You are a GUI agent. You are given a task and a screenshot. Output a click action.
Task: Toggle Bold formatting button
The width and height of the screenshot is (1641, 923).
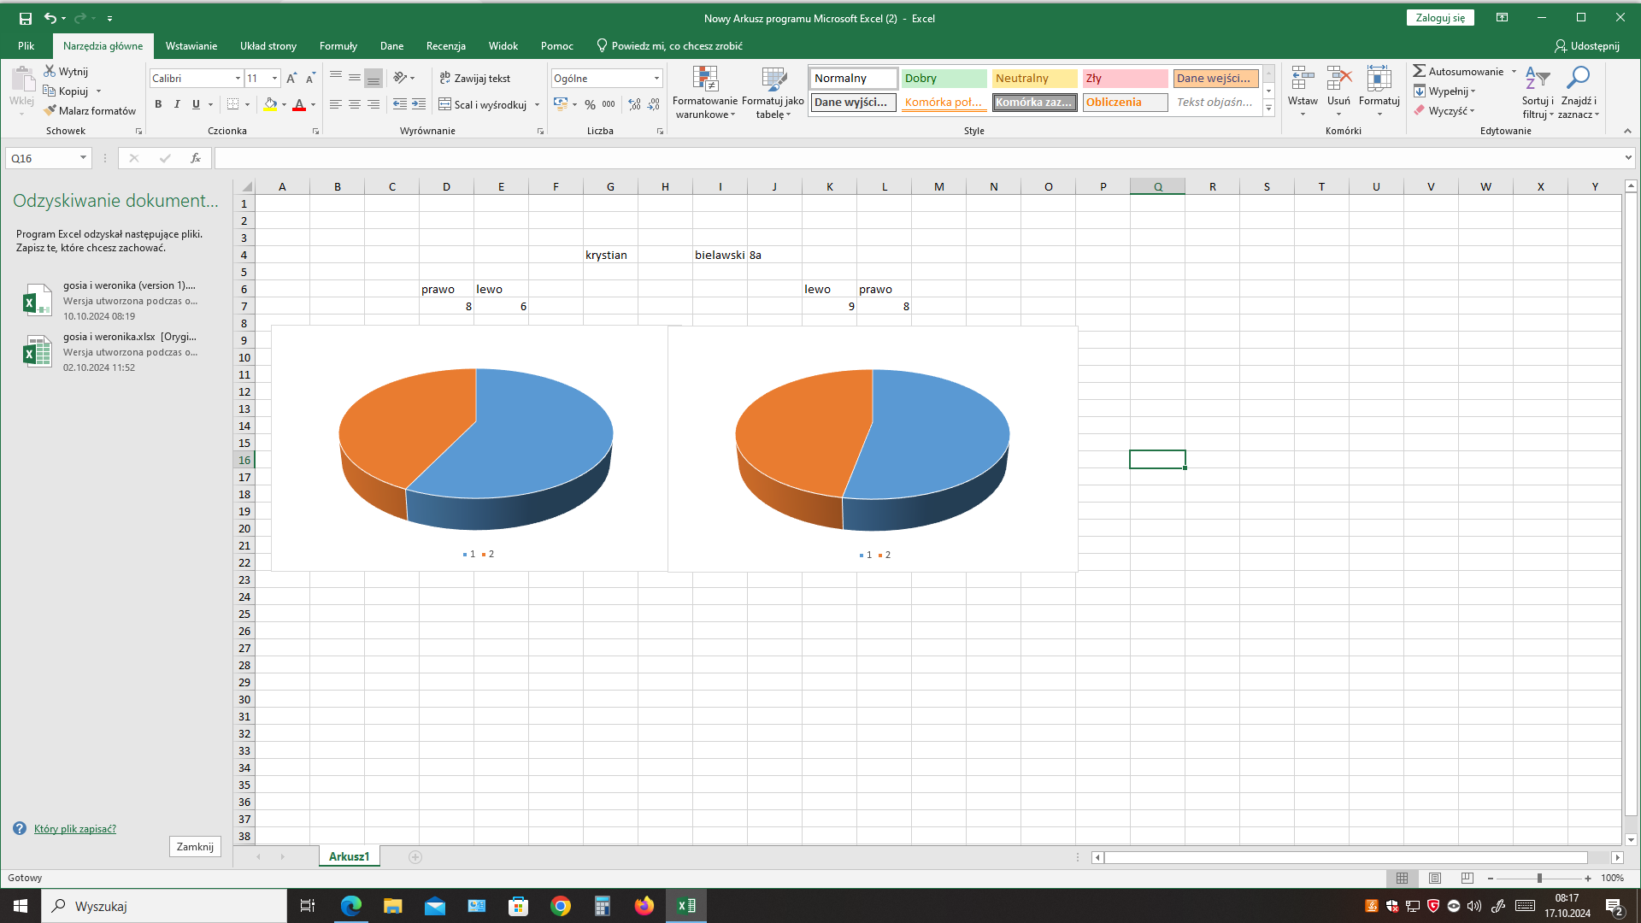tap(158, 104)
